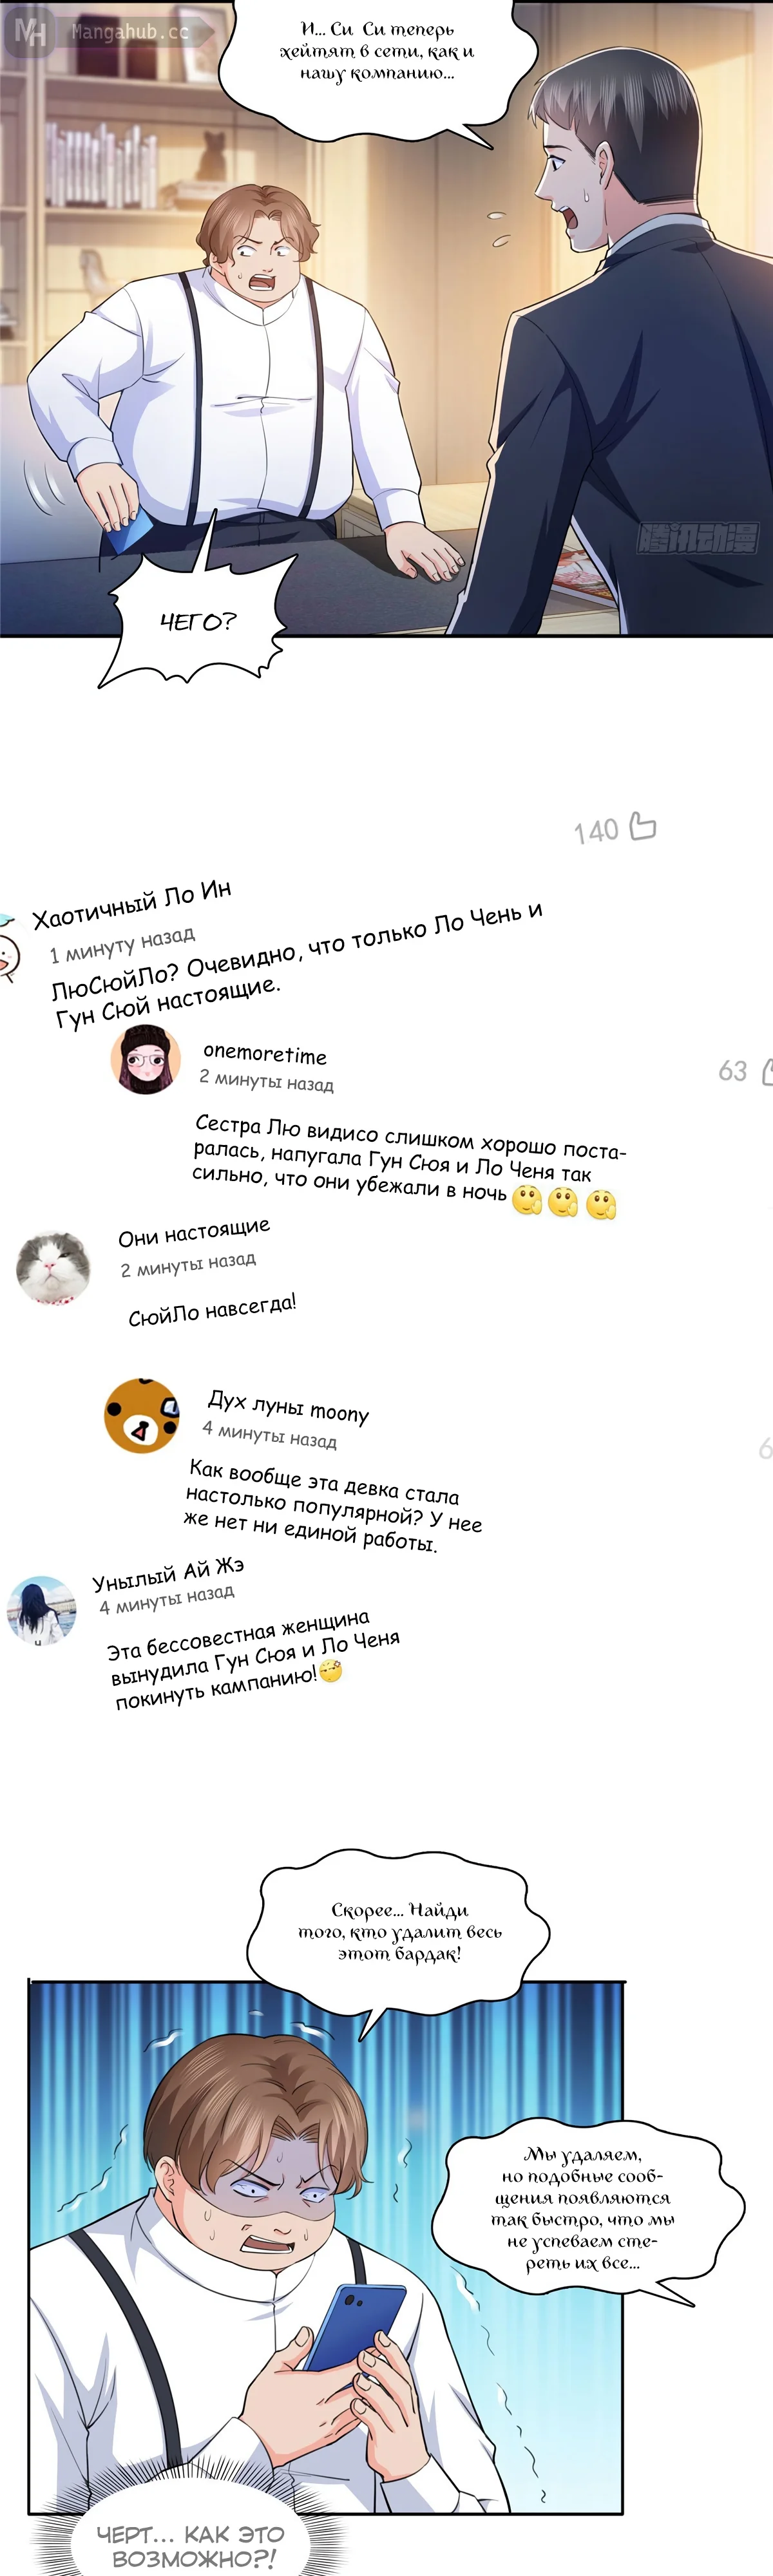This screenshot has height=2576, width=773.
Task: Open the Дух луны moony username
Action: (288, 1406)
